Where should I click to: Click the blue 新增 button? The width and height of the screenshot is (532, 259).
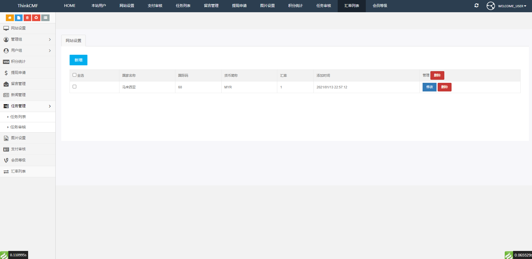click(x=79, y=60)
